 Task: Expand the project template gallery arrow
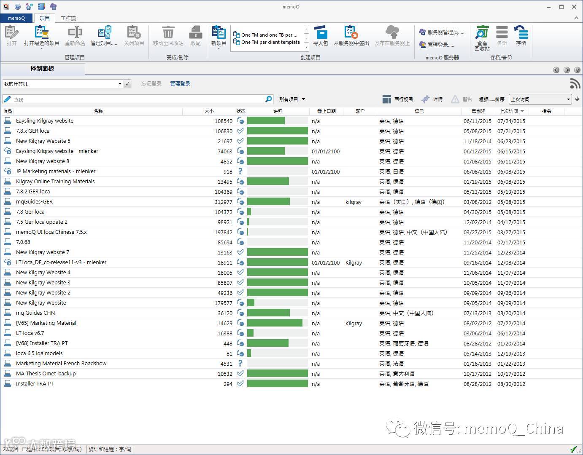(306, 47)
